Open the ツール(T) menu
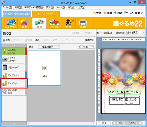This screenshot has width=147, height=127. click(x=61, y=7)
